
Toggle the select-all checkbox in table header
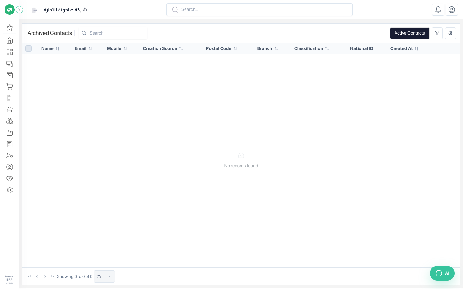coord(29,48)
